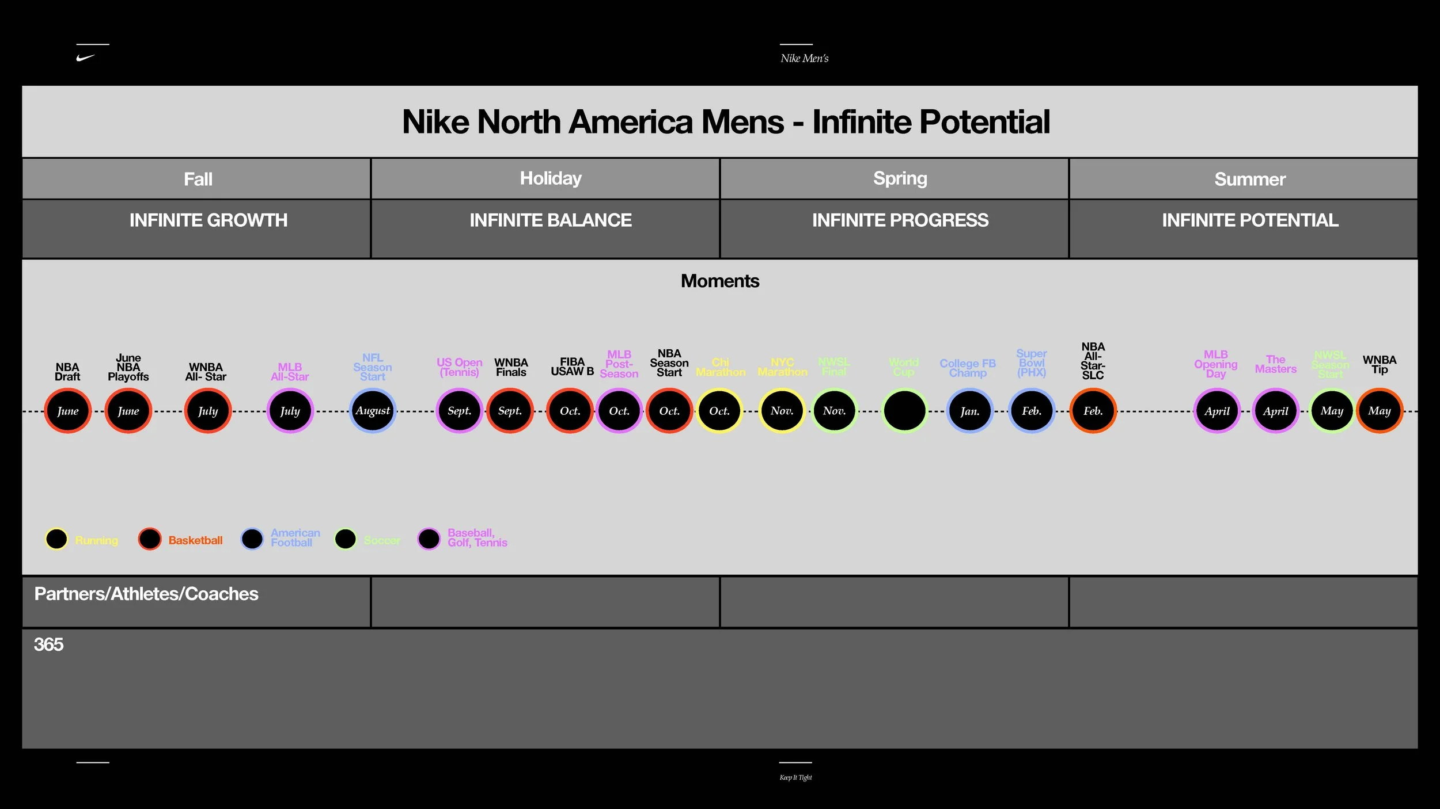Click the Soccer green legend swatch
The height and width of the screenshot is (809, 1440).
click(x=346, y=539)
